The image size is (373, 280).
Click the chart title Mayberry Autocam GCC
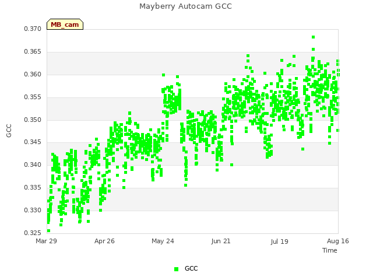[x=185, y=6]
